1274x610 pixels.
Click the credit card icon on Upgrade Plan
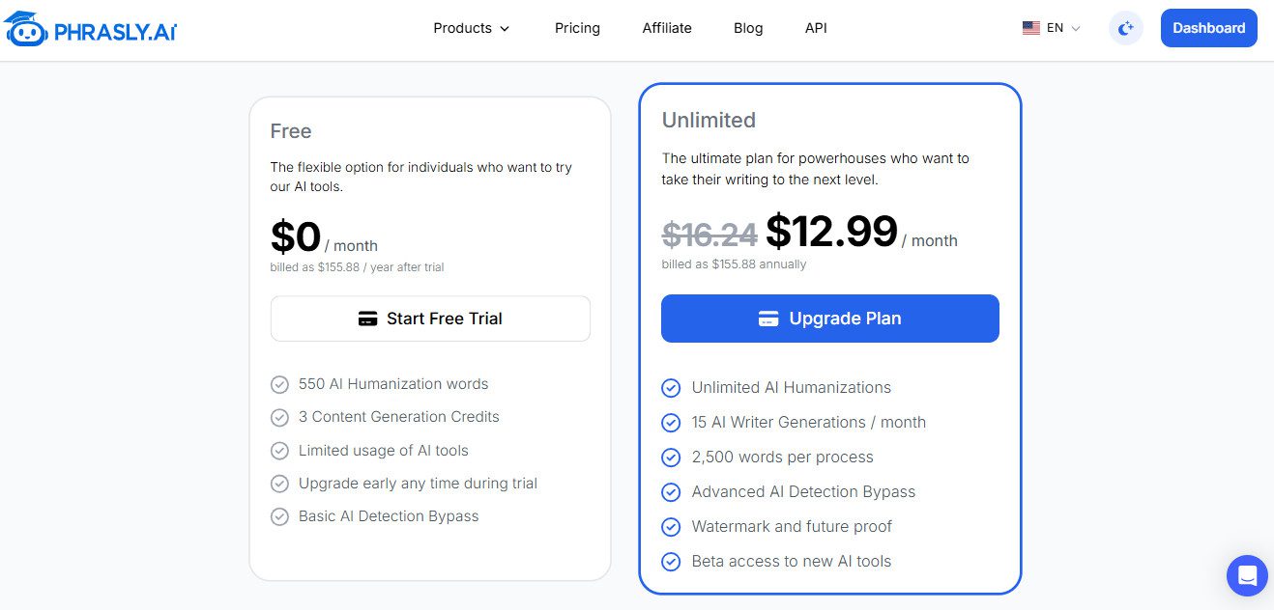(768, 319)
